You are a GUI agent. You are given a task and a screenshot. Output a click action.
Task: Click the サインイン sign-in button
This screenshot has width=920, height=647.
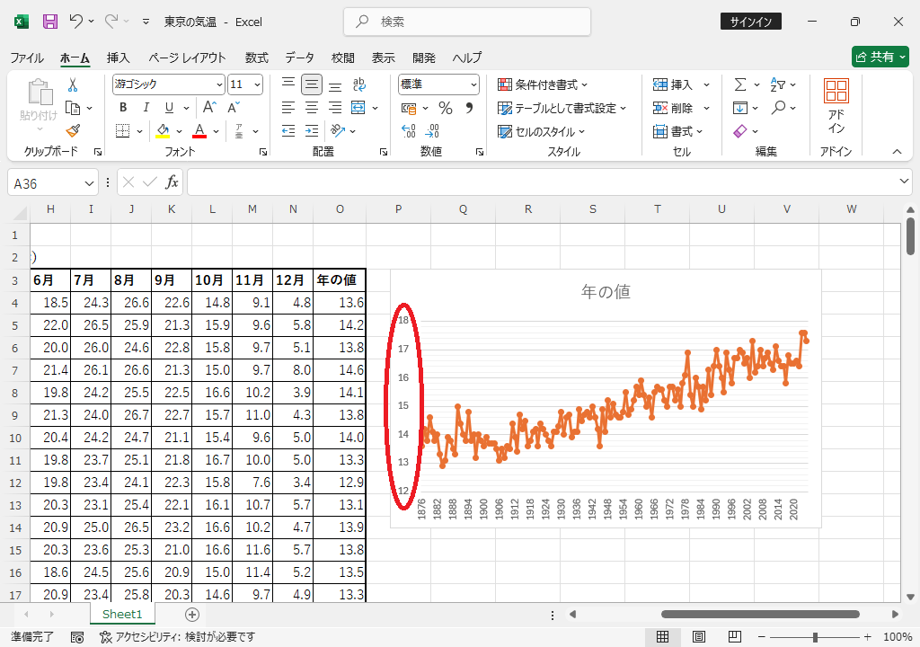[750, 22]
